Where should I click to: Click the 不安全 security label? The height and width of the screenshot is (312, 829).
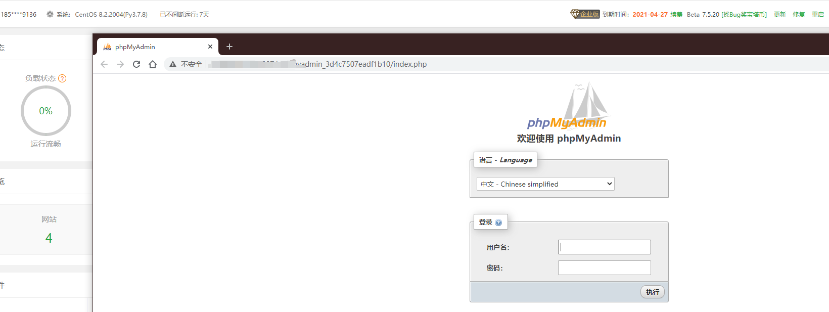tap(192, 64)
